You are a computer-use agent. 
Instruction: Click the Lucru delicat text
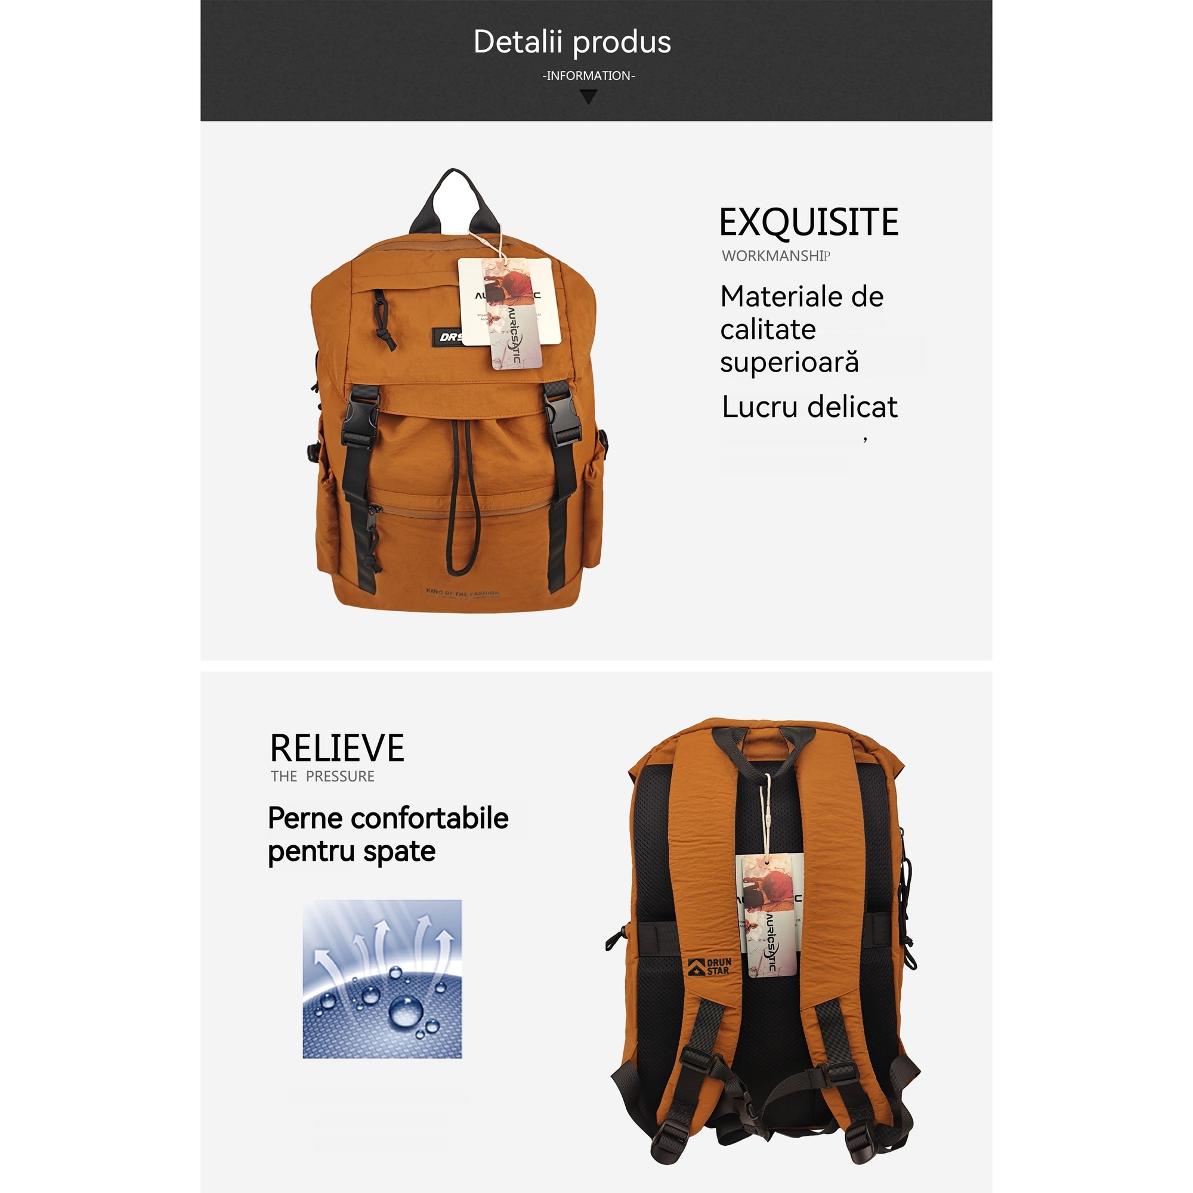tap(809, 407)
